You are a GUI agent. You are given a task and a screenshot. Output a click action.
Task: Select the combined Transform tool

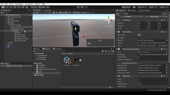[x=23, y=7]
